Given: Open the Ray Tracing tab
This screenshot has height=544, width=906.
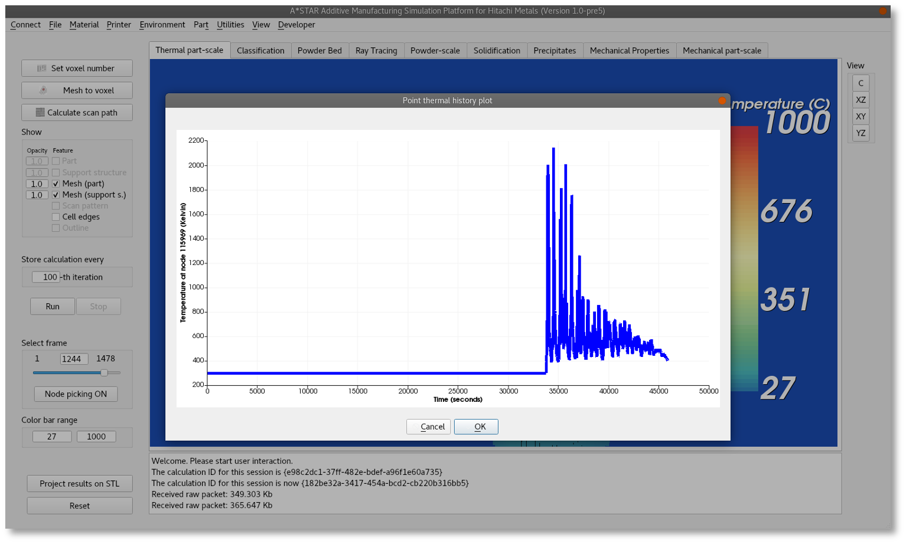Looking at the screenshot, I should click(x=376, y=51).
